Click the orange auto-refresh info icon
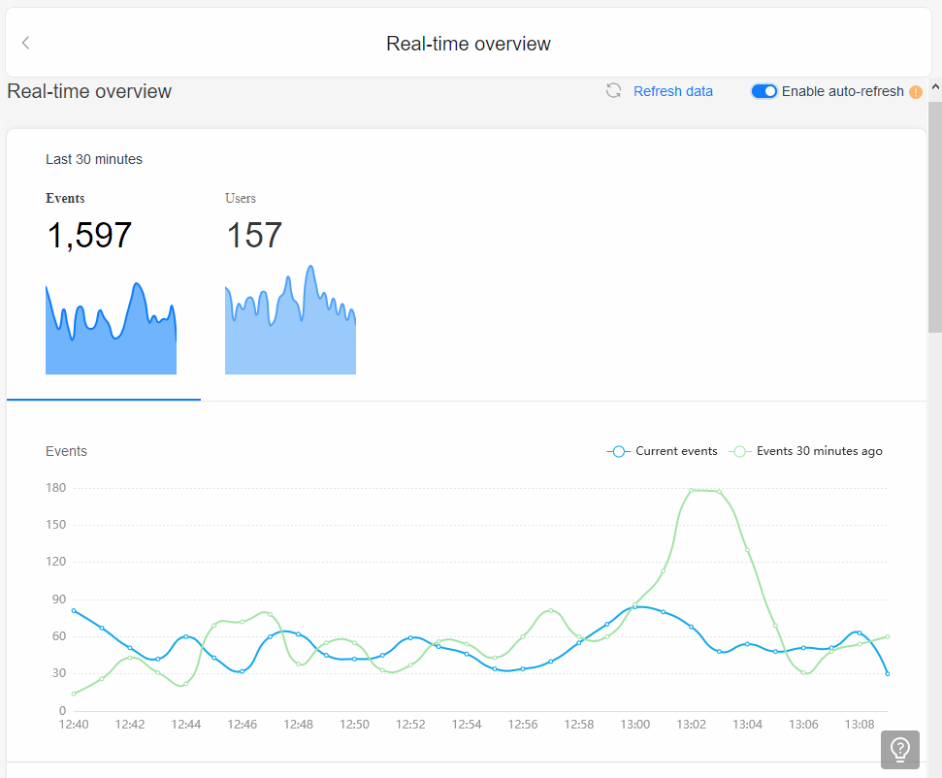The width and height of the screenshot is (942, 778). (x=915, y=92)
